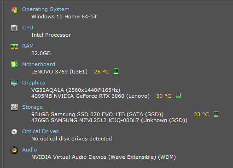Image resolution: width=233 pixels, height=168 pixels.
Task: Click the disc icon beside Optical Drives
Action: tap(14, 132)
